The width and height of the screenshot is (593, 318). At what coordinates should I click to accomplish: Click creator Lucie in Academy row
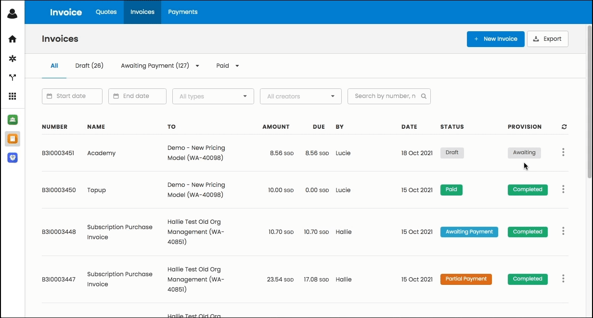[x=343, y=153]
